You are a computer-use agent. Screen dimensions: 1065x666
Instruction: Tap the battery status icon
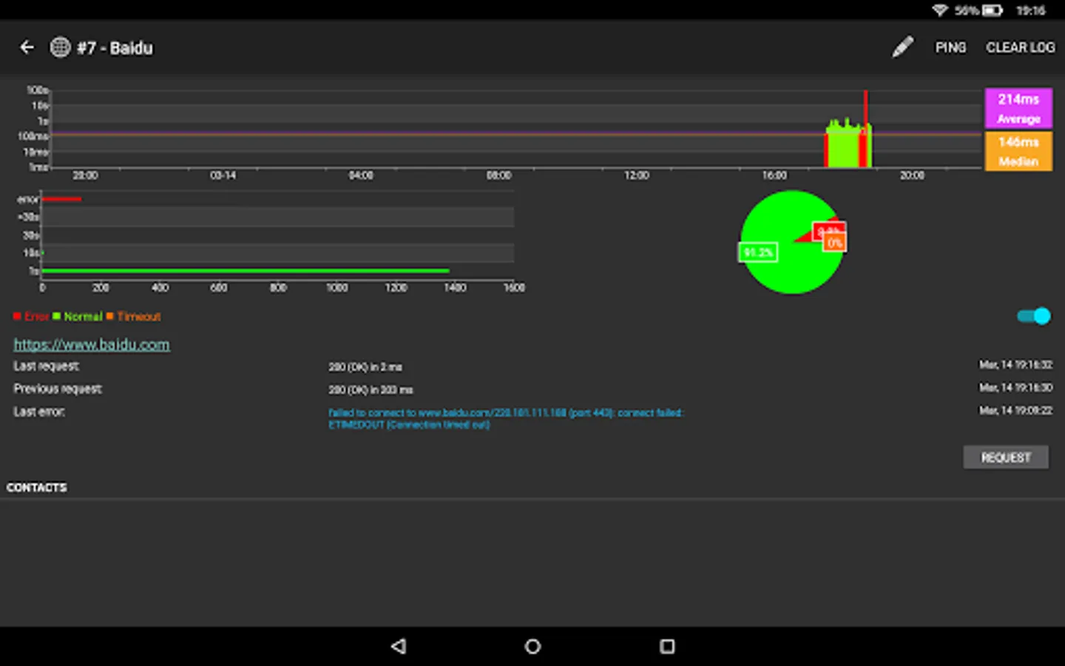click(993, 10)
